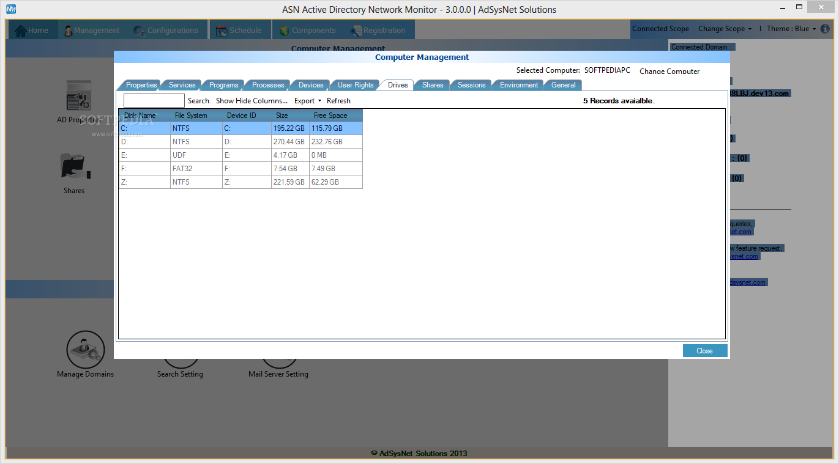Open the Export dropdown menu
Screen dimensions: 839x464
(308, 101)
